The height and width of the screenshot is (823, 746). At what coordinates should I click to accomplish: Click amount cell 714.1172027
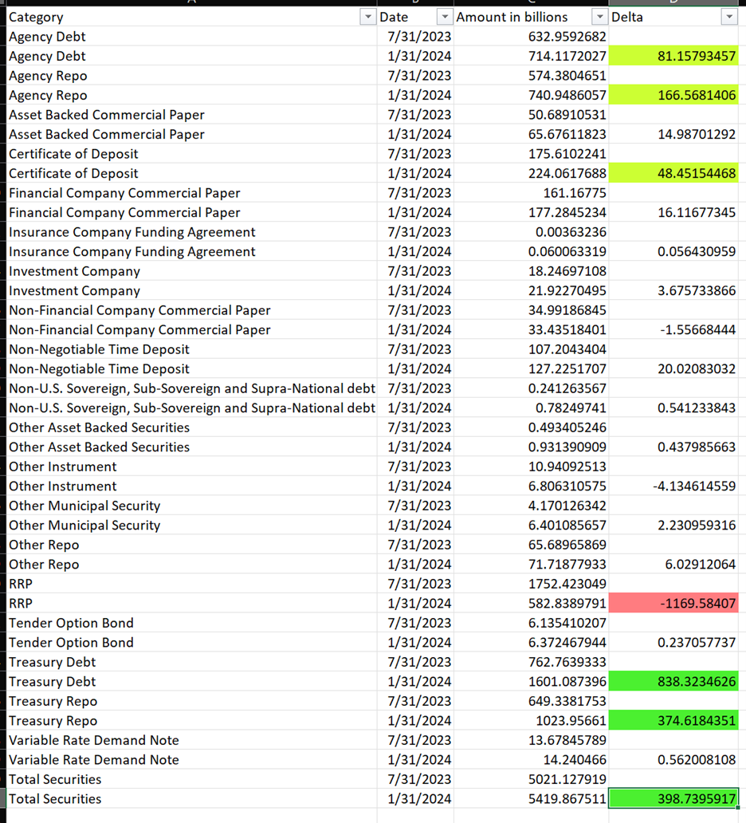click(531, 56)
